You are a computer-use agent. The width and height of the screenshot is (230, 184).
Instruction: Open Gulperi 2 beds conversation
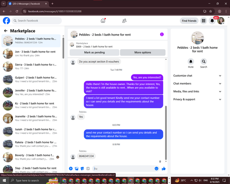point(31,80)
